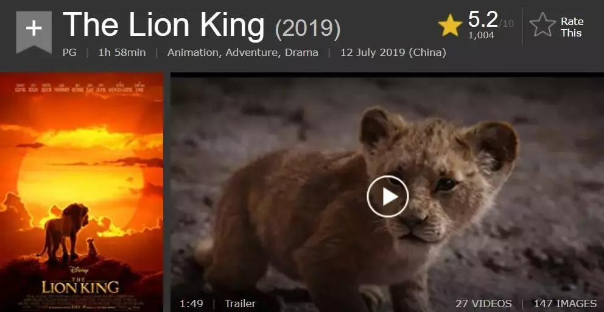Click The Lion King title heading
The image size is (604, 312).
pyautogui.click(x=164, y=24)
